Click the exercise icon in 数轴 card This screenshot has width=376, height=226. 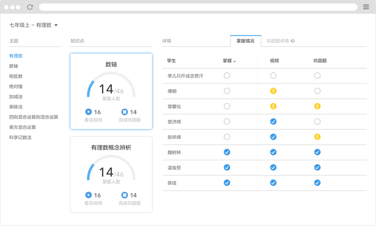(x=125, y=112)
